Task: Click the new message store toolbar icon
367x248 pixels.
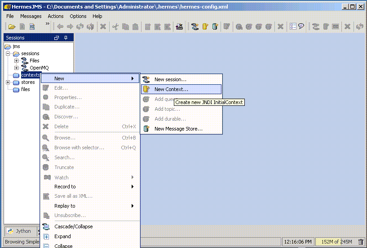Action: point(215,27)
